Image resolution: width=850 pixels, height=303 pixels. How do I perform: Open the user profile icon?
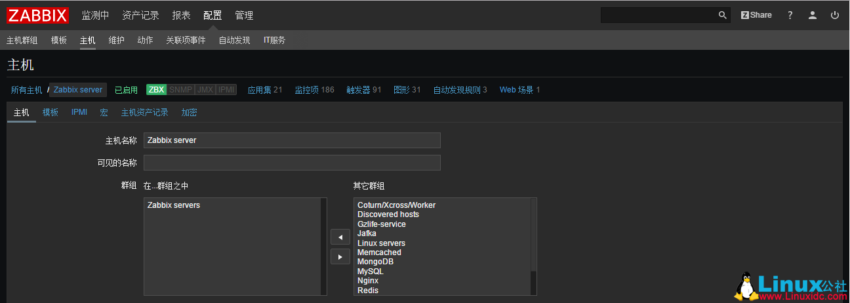coord(813,15)
